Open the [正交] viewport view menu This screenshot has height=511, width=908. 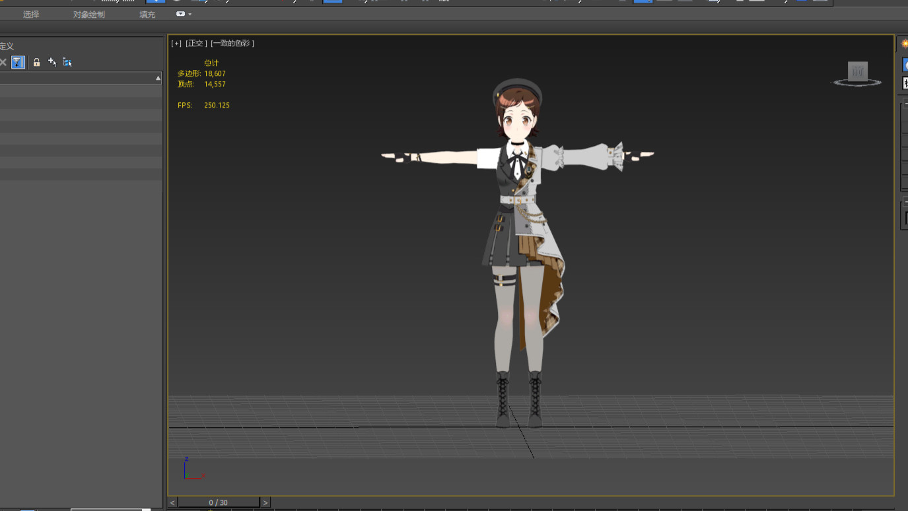click(196, 44)
